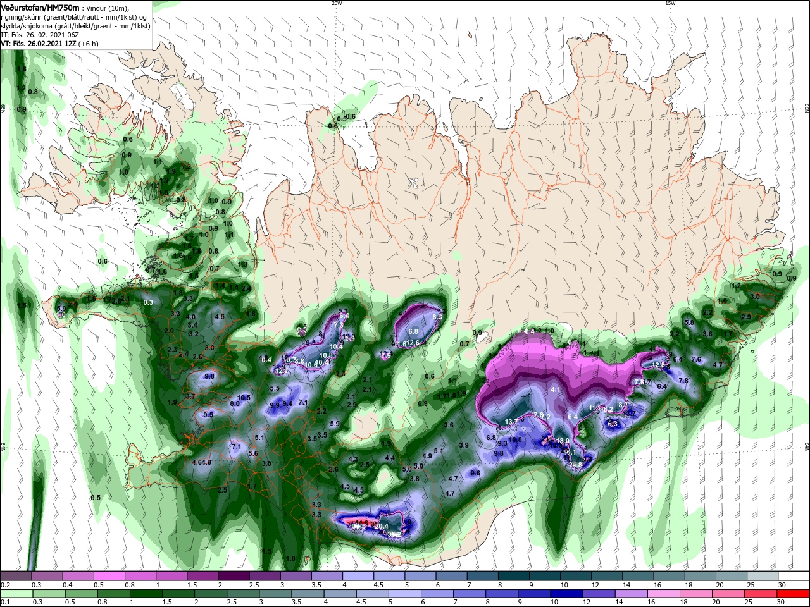Select the rain legend swatch starting at 5
Viewport: 810px width, 607px height.
point(404,594)
